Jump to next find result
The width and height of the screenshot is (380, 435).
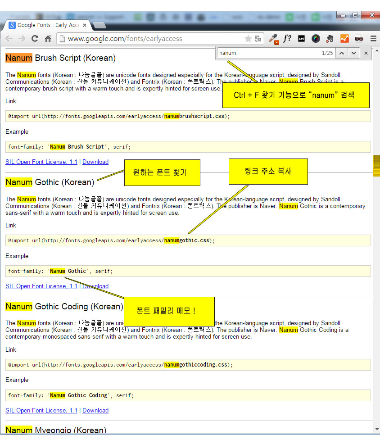[354, 53]
